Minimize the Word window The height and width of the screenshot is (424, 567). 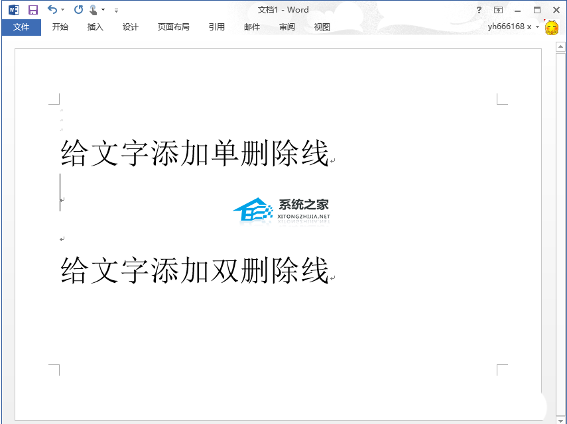[518, 11]
